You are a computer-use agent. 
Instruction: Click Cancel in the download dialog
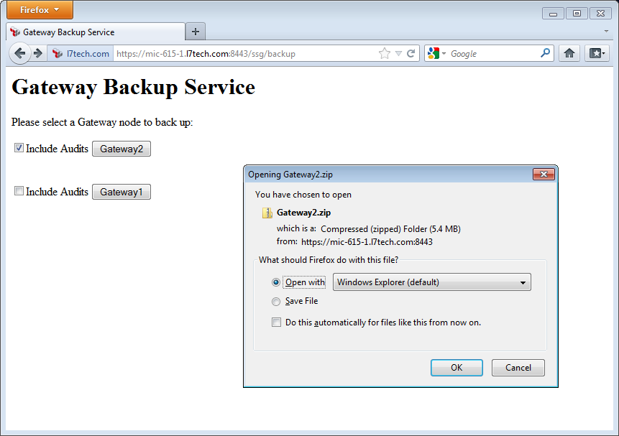click(518, 368)
